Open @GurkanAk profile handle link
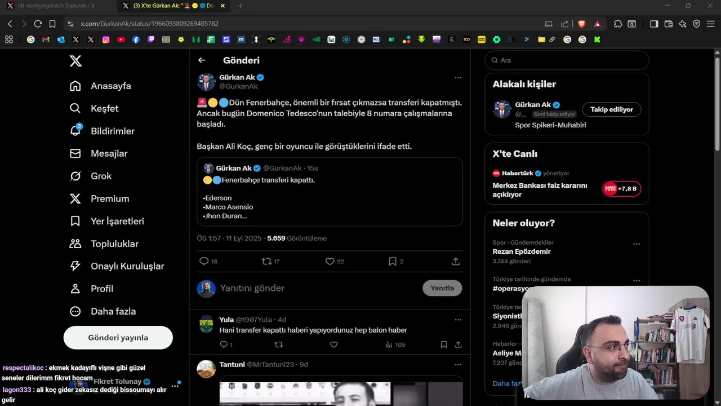Image resolution: width=721 pixels, height=406 pixels. tap(238, 86)
